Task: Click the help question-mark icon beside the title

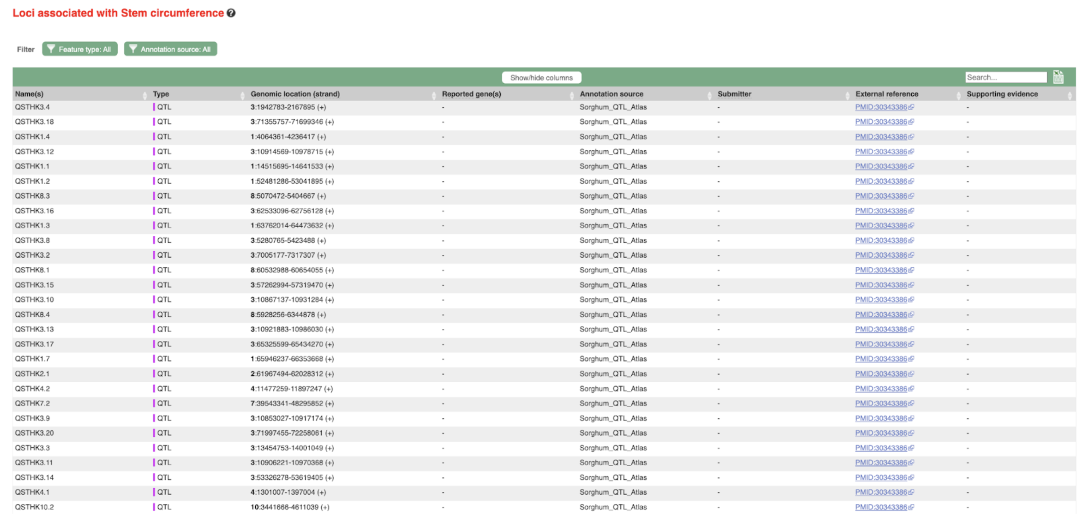Action: pyautogui.click(x=231, y=13)
